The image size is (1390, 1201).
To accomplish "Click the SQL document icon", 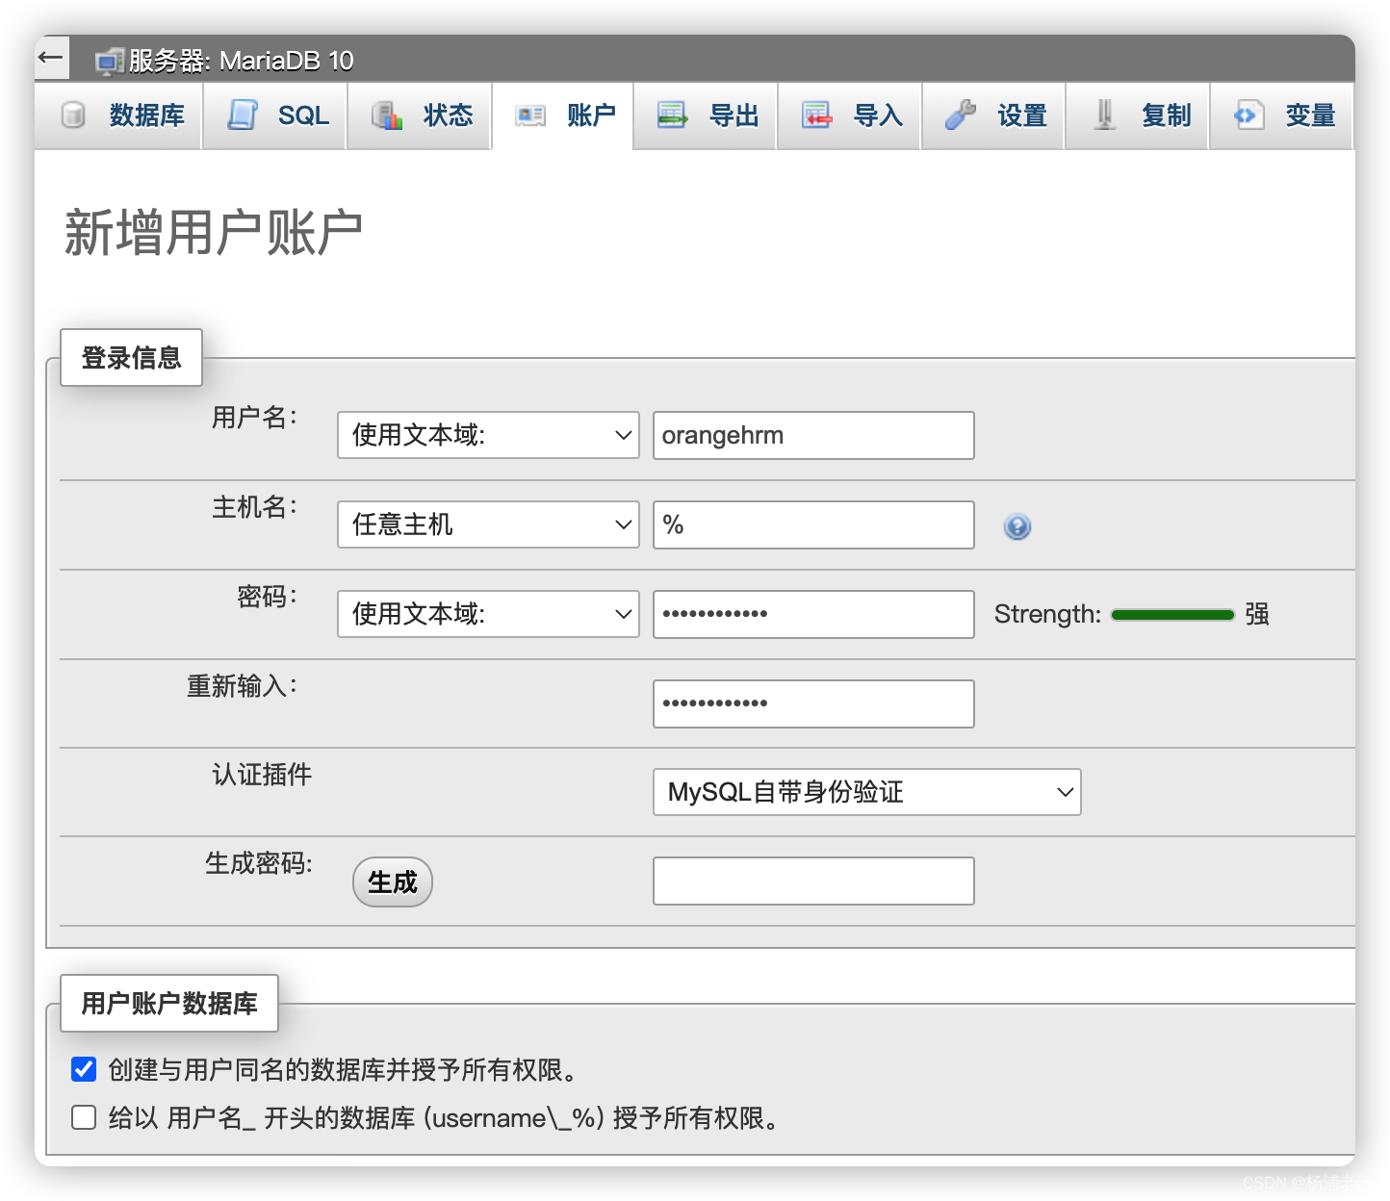I will pos(243,115).
